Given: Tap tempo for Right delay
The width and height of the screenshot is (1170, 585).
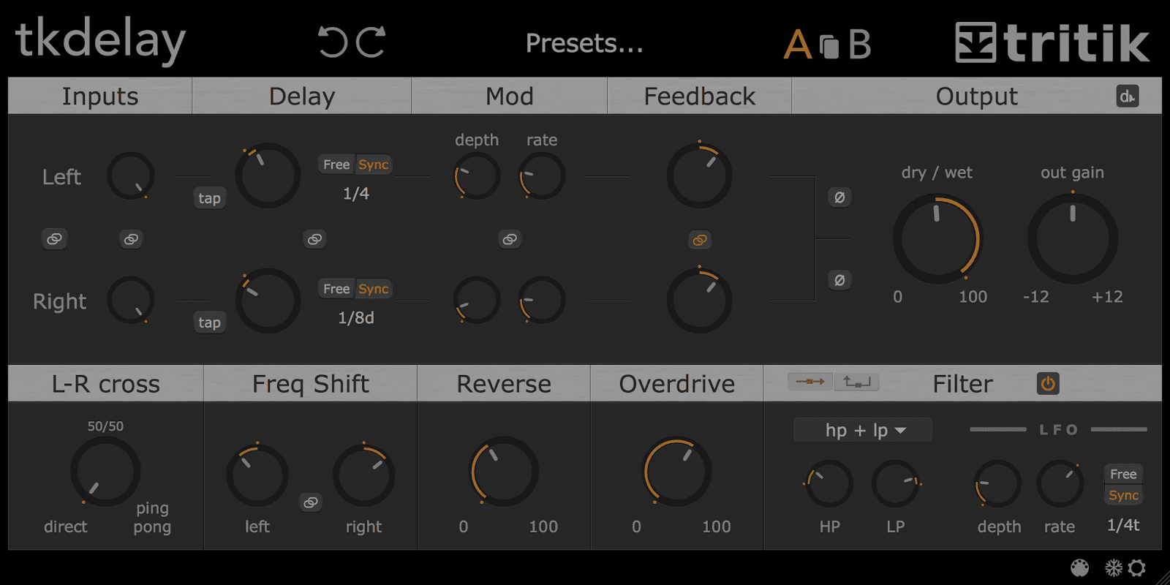Looking at the screenshot, I should tap(209, 322).
